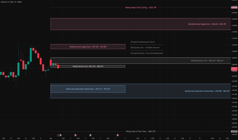Select the Weekly Macro Final Floor 3862.875 label
This screenshot has width=238, height=140.
(141, 131)
